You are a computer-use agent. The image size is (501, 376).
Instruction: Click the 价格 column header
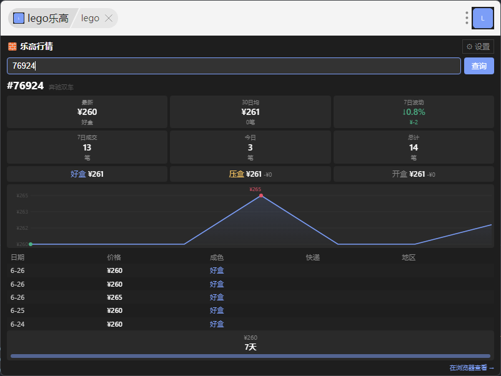[114, 257]
